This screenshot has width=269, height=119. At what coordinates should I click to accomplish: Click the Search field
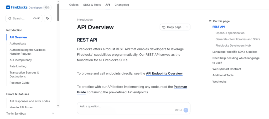point(24,19)
